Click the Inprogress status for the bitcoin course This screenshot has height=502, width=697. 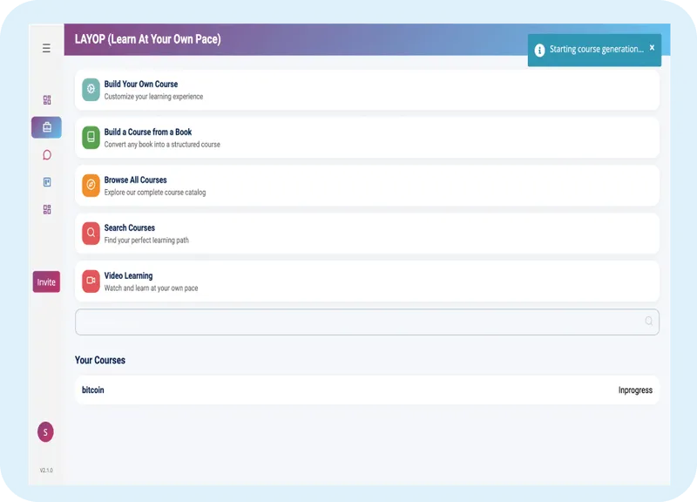[x=637, y=390]
